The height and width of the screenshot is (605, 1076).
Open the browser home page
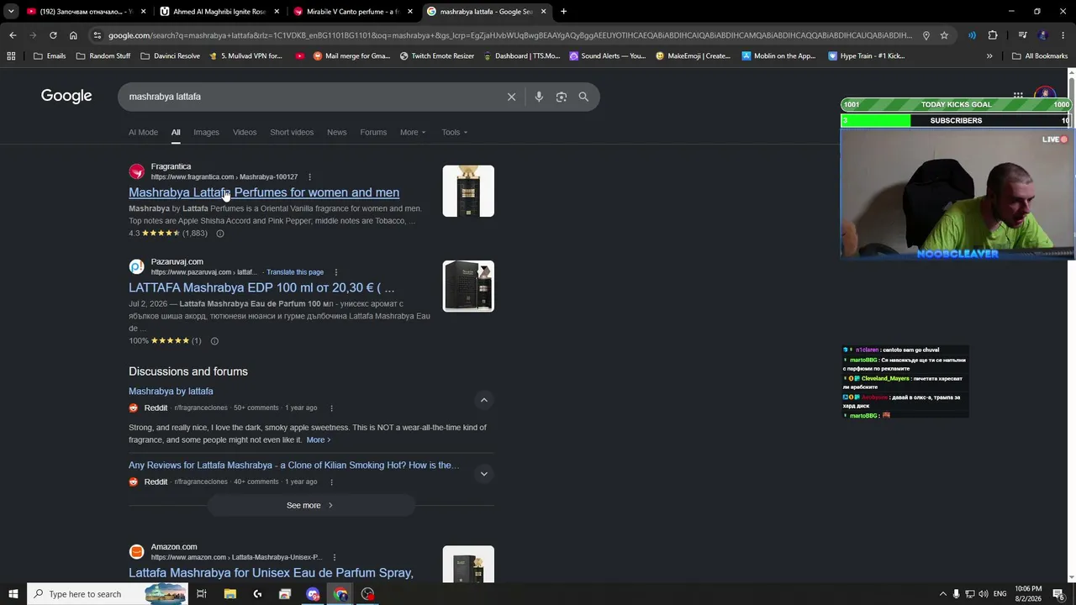click(73, 35)
